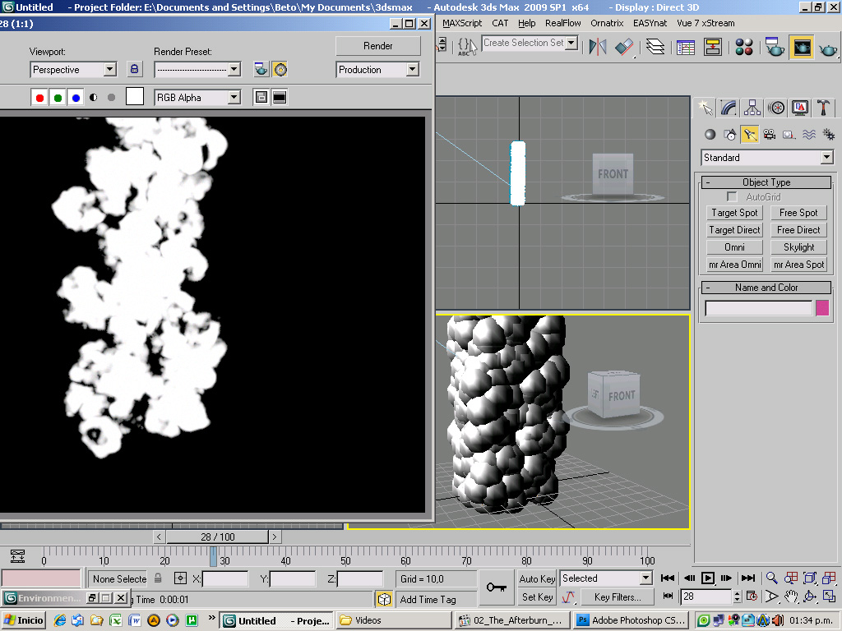Toggle the green channel display
This screenshot has height=631, width=842.
click(58, 98)
